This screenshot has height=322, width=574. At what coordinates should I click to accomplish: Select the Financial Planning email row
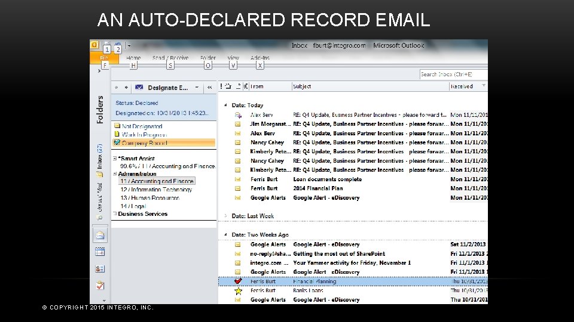click(353, 281)
